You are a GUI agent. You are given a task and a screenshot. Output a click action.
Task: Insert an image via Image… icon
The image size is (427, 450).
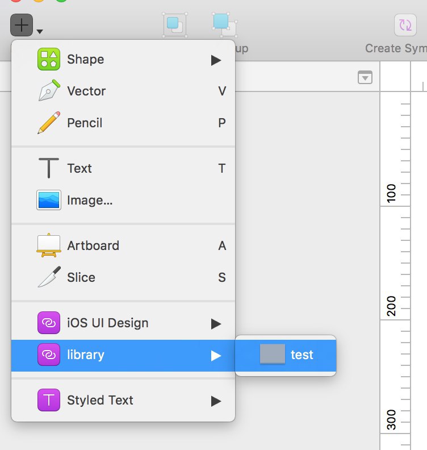point(49,200)
